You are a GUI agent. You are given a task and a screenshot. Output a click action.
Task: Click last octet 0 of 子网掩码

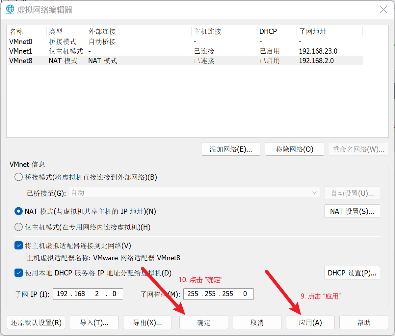pos(245,294)
